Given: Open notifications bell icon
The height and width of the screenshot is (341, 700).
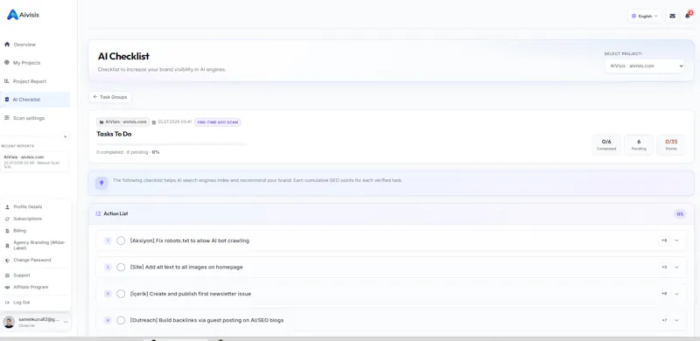Looking at the screenshot, I should point(688,16).
